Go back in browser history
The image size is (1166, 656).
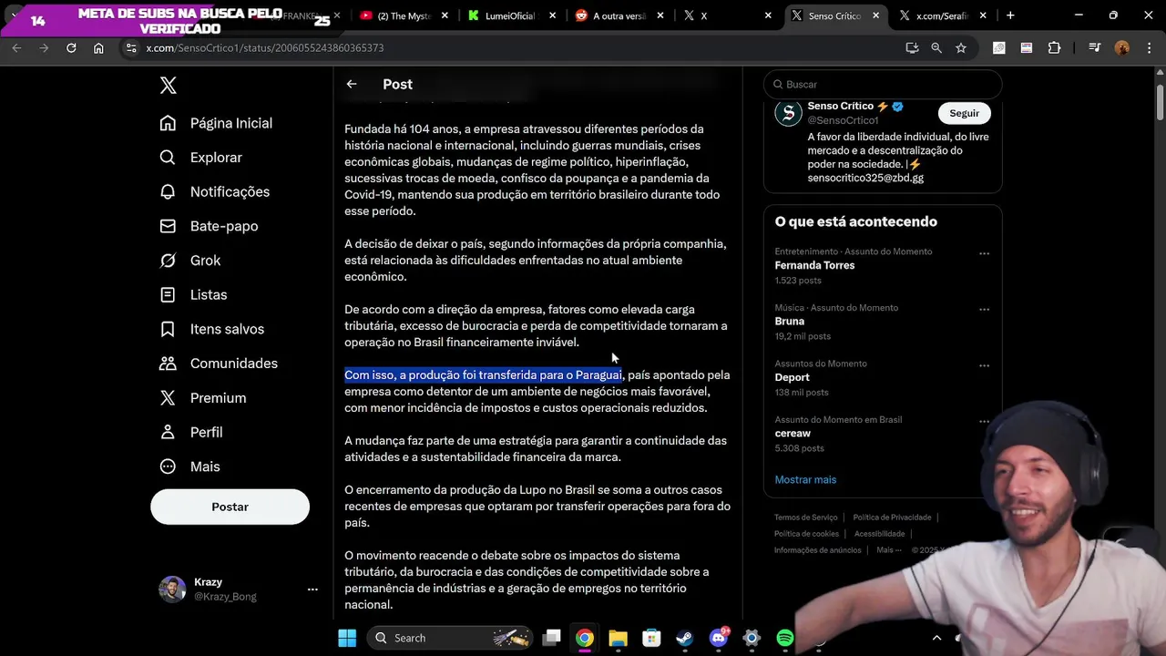(x=16, y=47)
